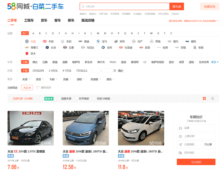This screenshot has width=224, height=173.
Task: Switch to list view layout icon
Action: (213, 98)
